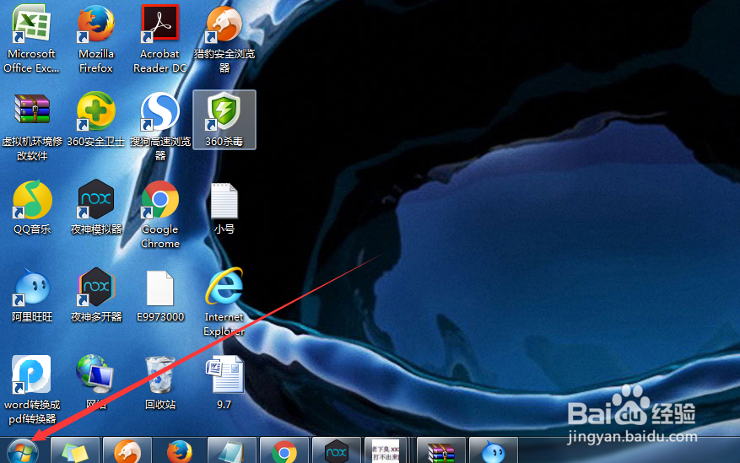740x463 pixels.
Task: Switch to the WinRAR taskbar button
Action: 440,450
